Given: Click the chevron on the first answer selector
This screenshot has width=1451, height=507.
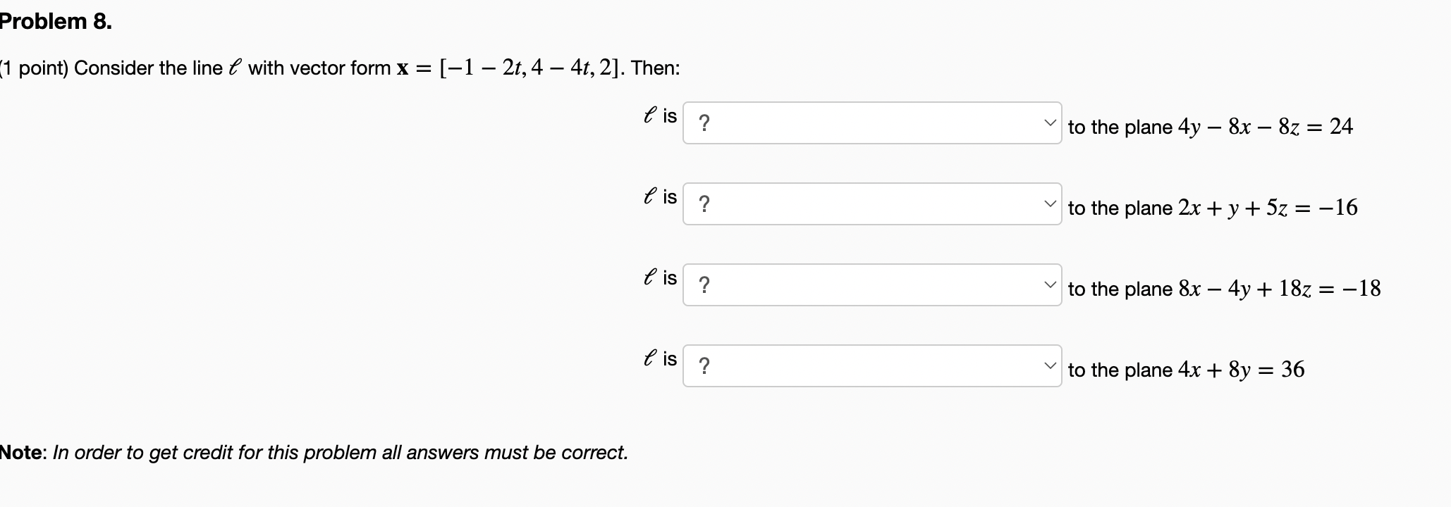Looking at the screenshot, I should tap(1050, 121).
